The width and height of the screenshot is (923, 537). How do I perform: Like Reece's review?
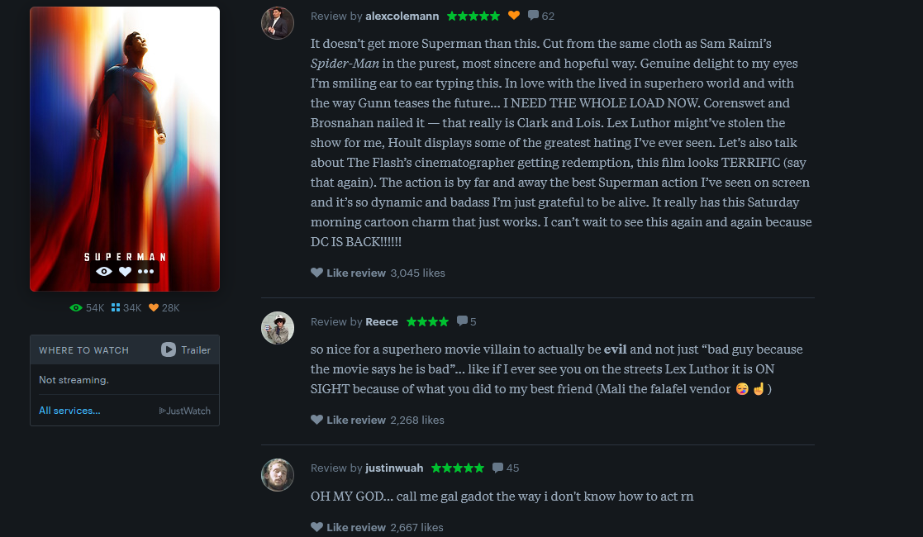pyautogui.click(x=348, y=420)
